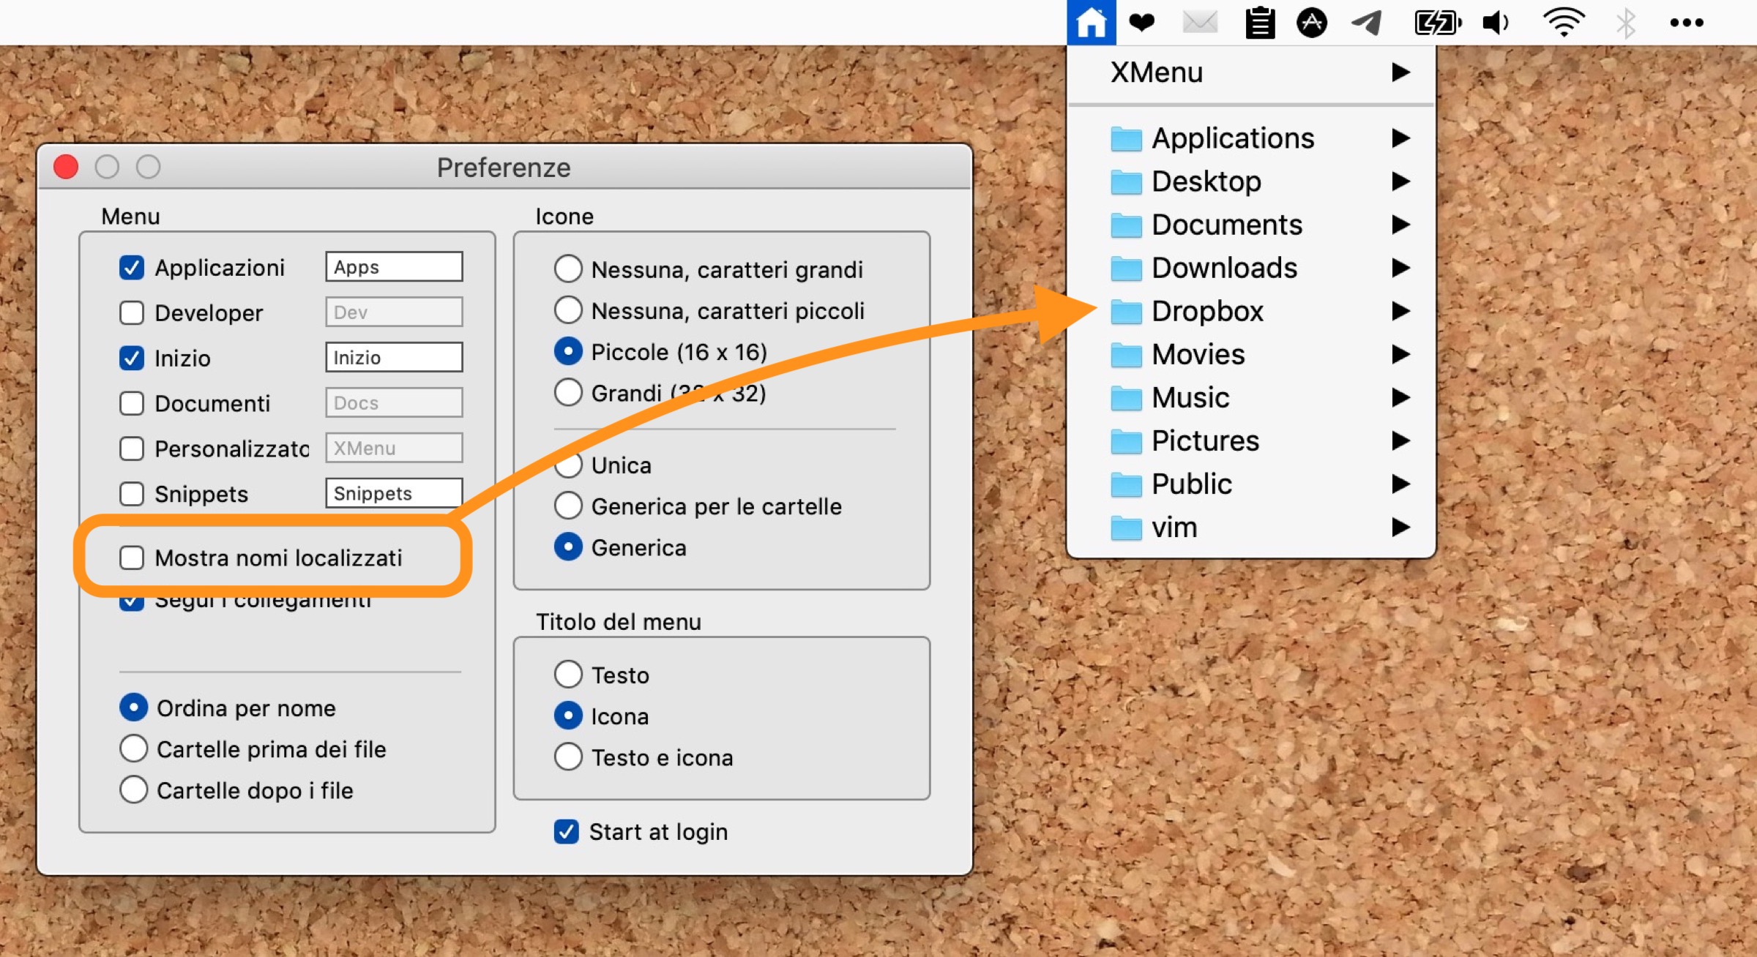Open the Pictures menu entry
This screenshot has height=957, width=1757.
(1205, 440)
